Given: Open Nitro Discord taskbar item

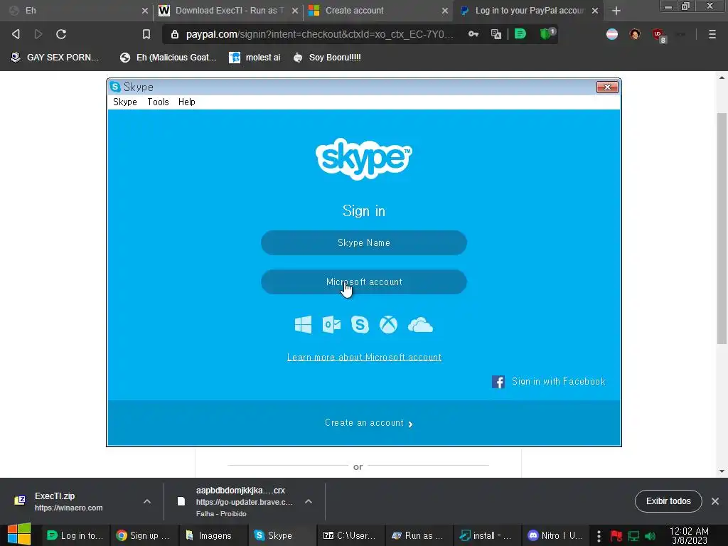Looking at the screenshot, I should click(x=556, y=535).
